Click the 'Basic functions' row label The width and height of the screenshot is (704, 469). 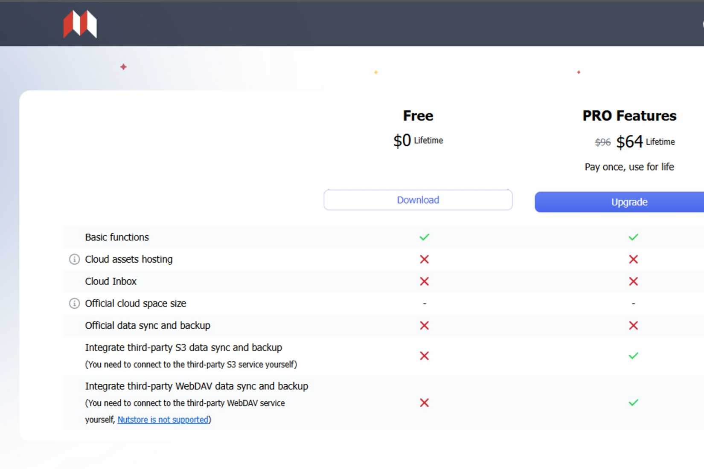pyautogui.click(x=116, y=237)
